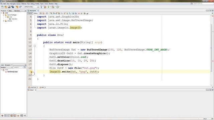This screenshot has height=120, width=214.
Task: Open the Run menu
Action: 28,4
